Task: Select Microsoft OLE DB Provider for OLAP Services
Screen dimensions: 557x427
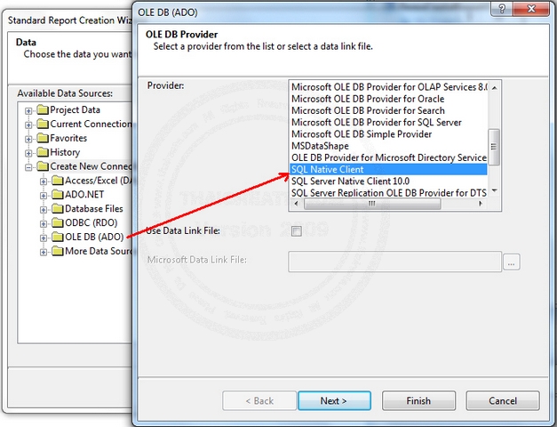Action: tap(388, 87)
